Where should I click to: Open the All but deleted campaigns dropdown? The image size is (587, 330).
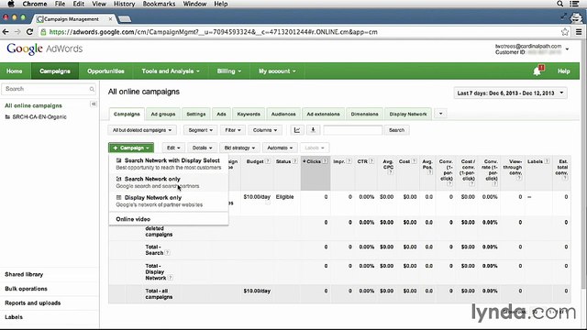142,130
